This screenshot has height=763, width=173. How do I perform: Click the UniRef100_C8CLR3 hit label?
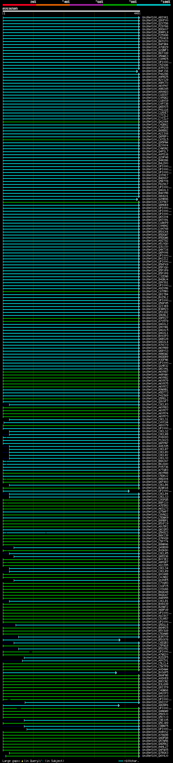point(155,405)
